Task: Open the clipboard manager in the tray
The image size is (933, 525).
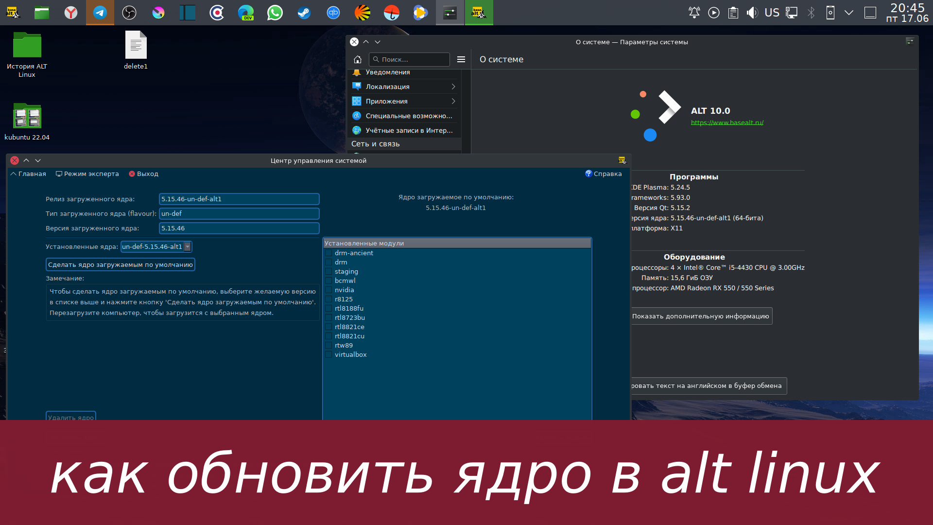Action: [733, 12]
